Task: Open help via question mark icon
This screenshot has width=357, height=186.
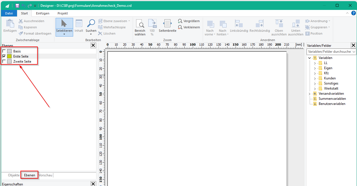Action: (x=354, y=13)
